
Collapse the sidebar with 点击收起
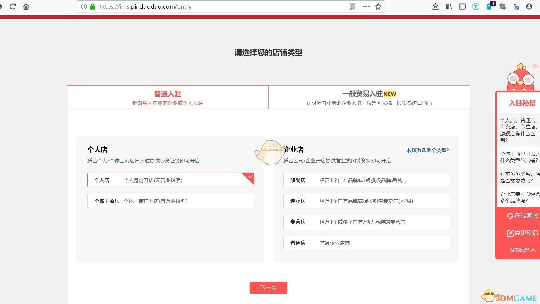coord(522,250)
